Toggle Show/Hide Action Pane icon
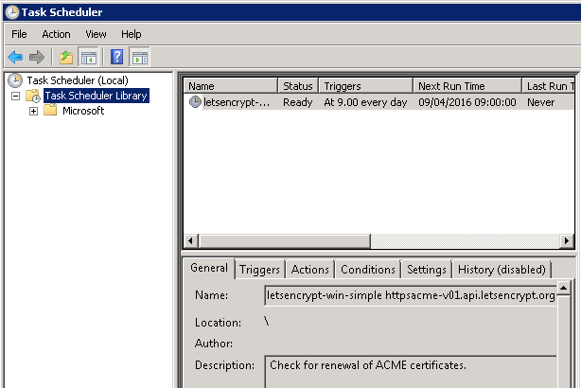 pos(139,57)
